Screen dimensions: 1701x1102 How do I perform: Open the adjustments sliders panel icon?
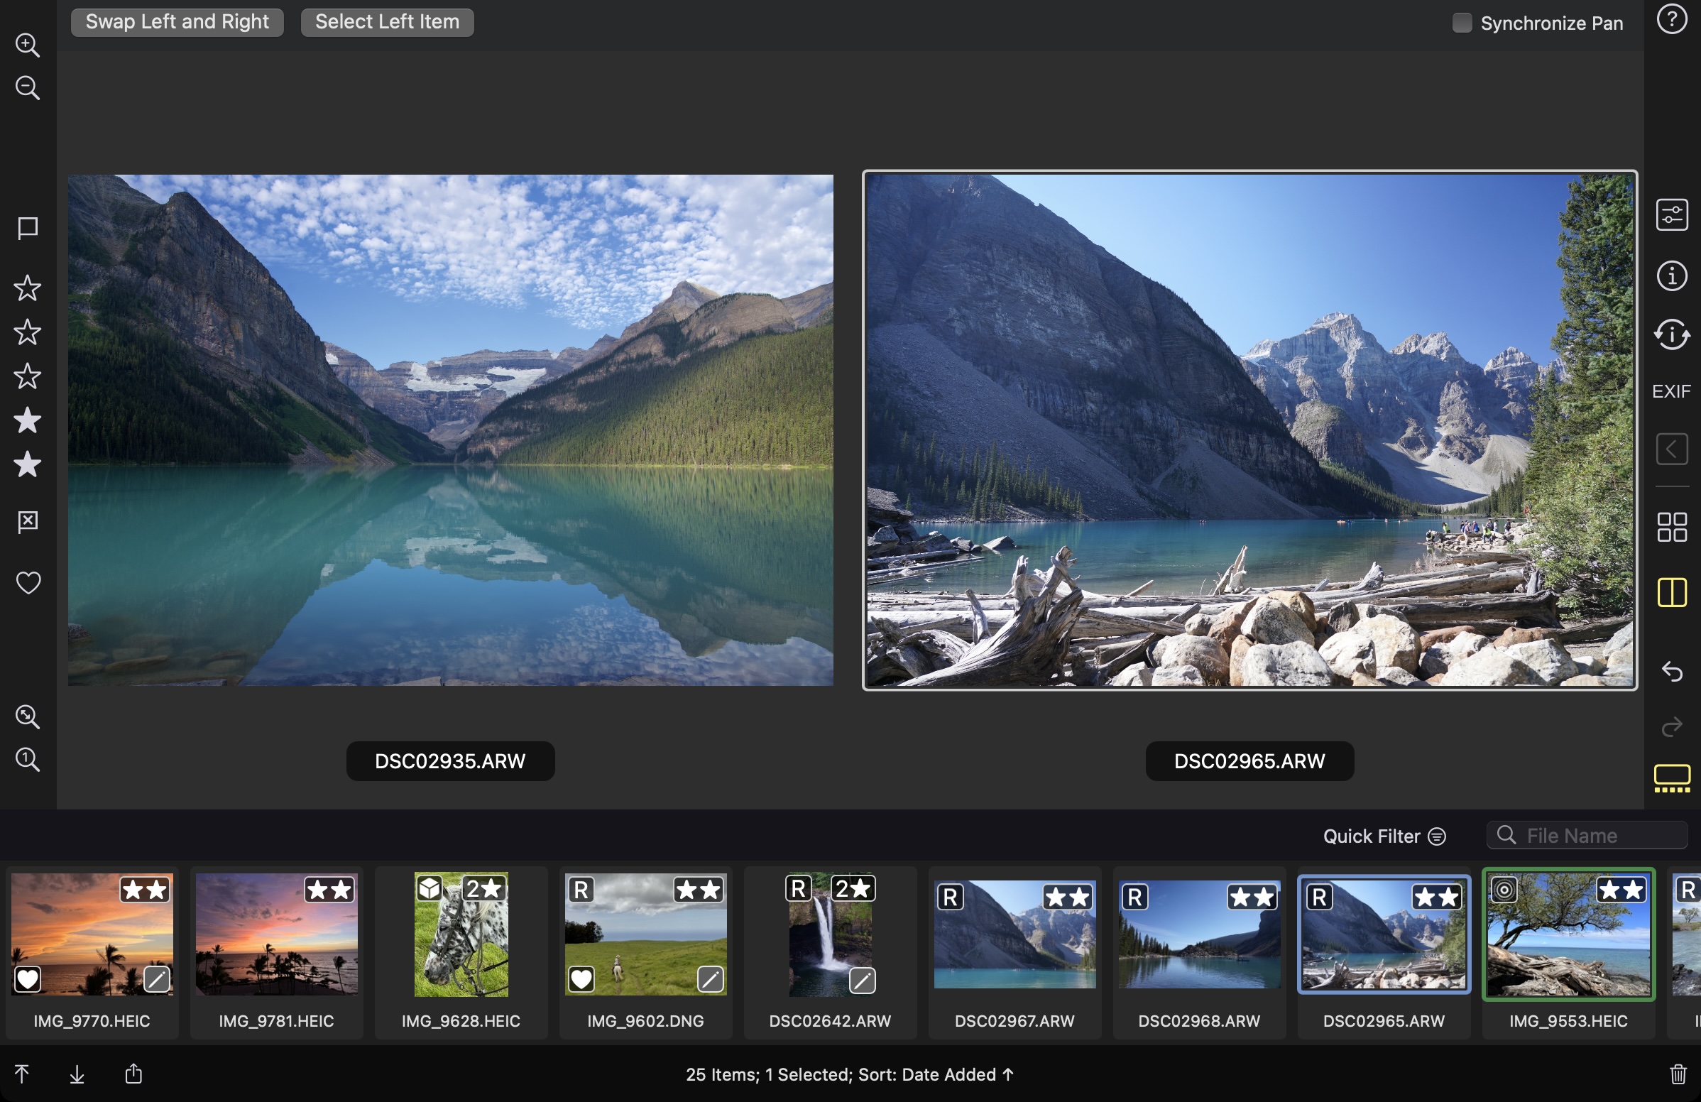pos(1671,215)
